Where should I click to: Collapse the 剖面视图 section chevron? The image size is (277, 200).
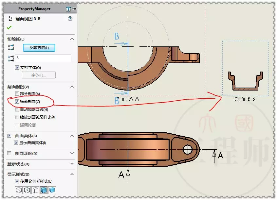point(72,87)
